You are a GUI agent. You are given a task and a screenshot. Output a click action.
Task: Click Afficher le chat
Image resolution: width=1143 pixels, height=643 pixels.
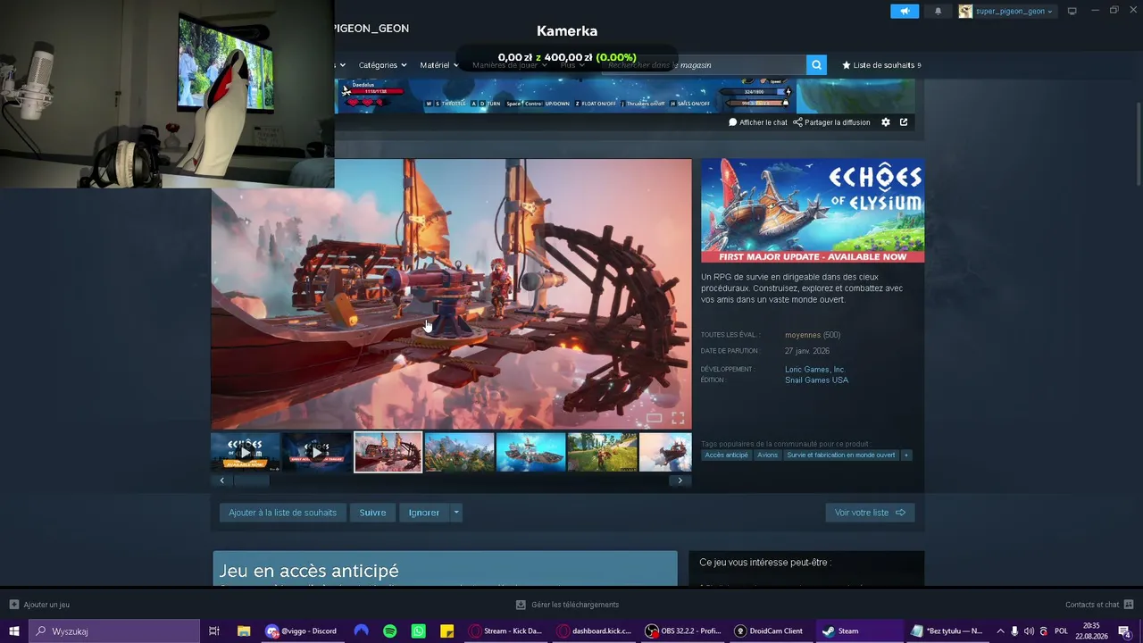coord(758,122)
